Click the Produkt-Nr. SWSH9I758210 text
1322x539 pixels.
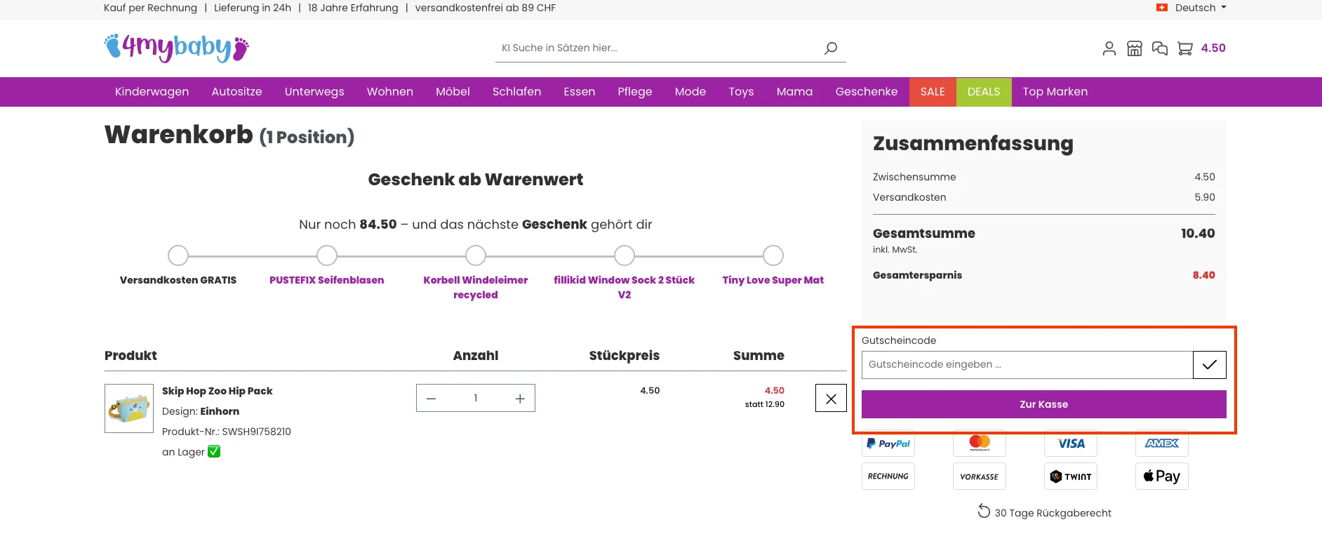click(x=227, y=432)
